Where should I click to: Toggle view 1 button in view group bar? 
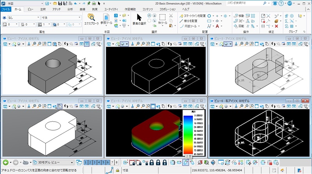pyautogui.click(x=86, y=162)
